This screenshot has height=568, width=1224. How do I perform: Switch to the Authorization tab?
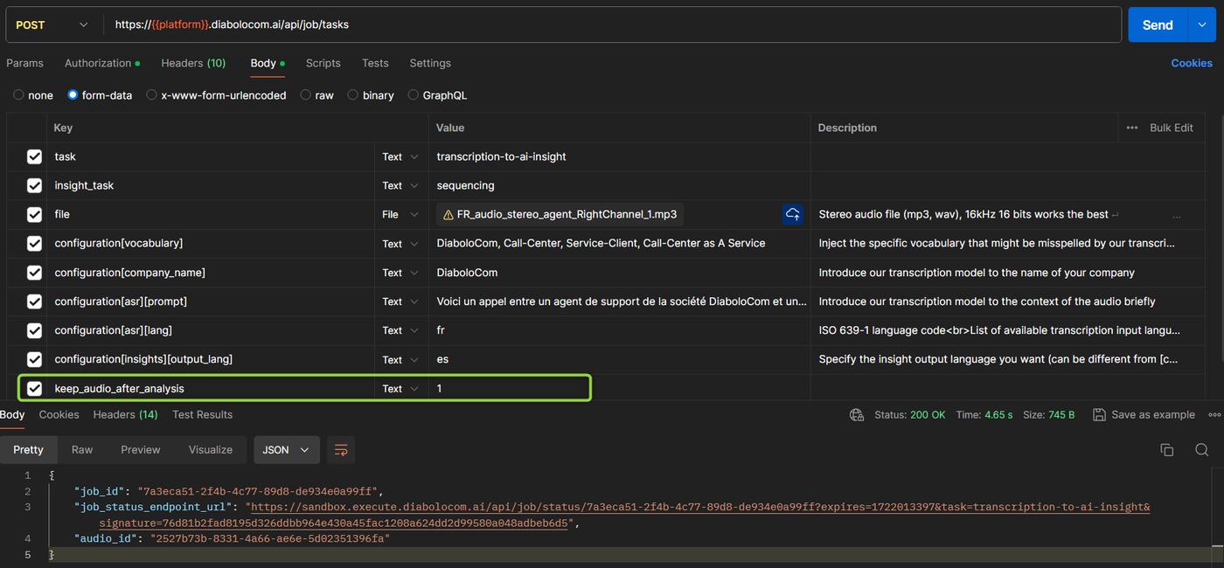tap(98, 63)
